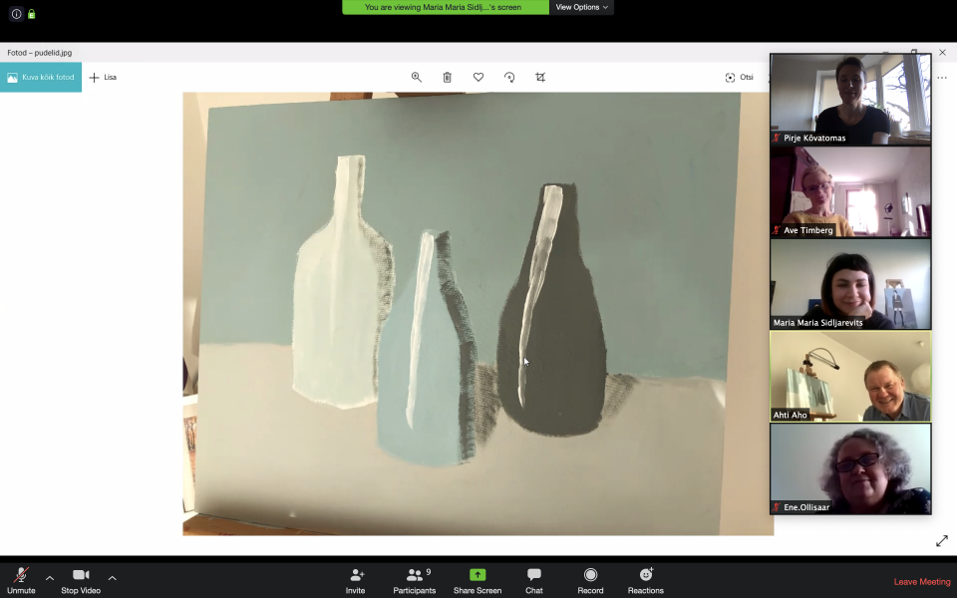Click the Kuva kõik fotod tab
Viewport: 957px width, 598px height.
click(x=41, y=77)
